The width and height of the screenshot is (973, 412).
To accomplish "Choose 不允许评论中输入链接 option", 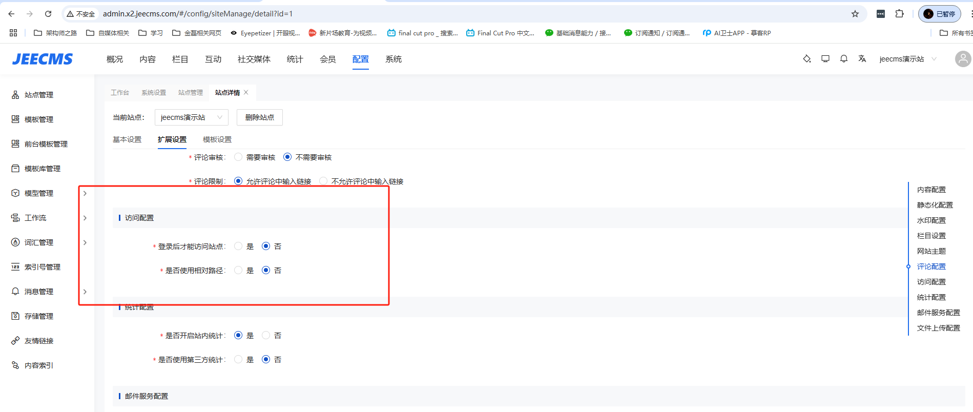I will [x=323, y=181].
